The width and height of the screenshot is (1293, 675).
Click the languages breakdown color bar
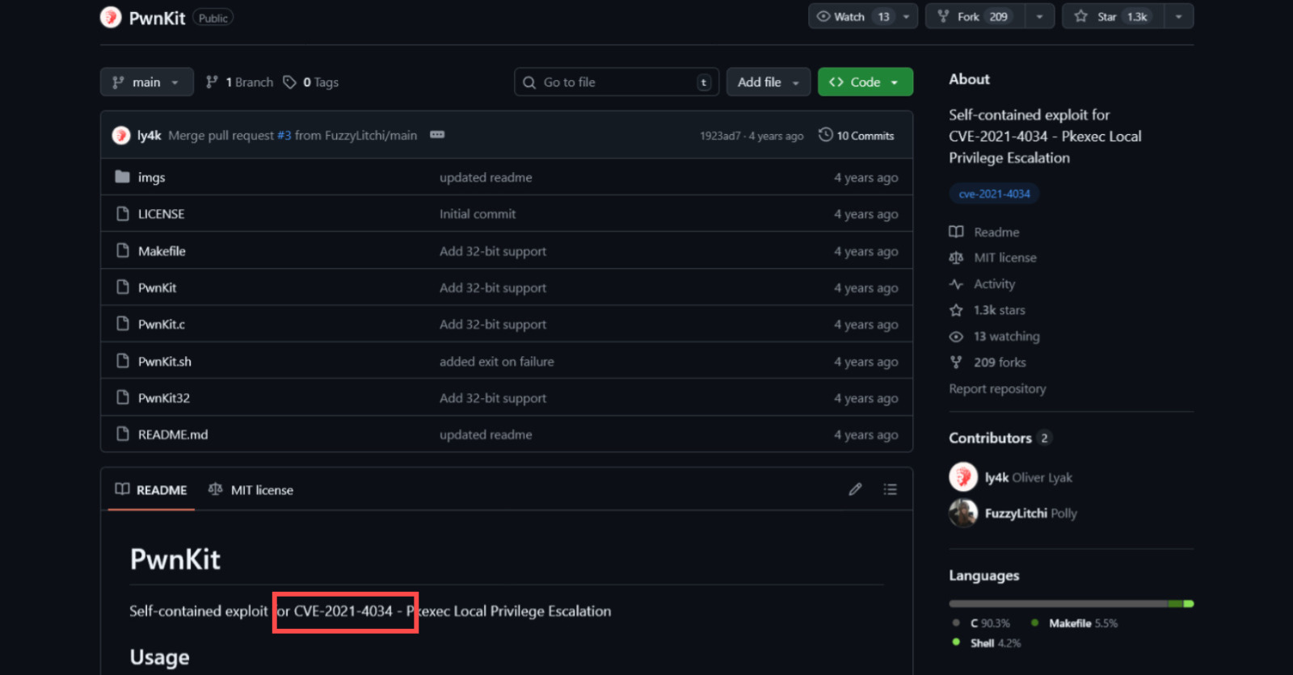pos(1070,604)
